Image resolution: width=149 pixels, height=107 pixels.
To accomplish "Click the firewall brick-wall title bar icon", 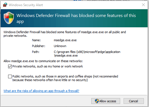I will pyautogui.click(x=5, y=5).
